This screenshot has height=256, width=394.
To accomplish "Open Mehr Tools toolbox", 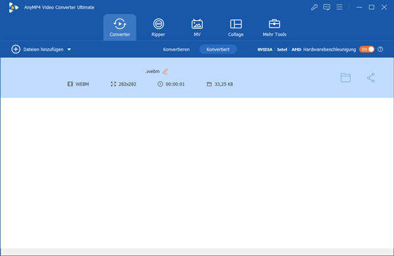I will pyautogui.click(x=274, y=28).
